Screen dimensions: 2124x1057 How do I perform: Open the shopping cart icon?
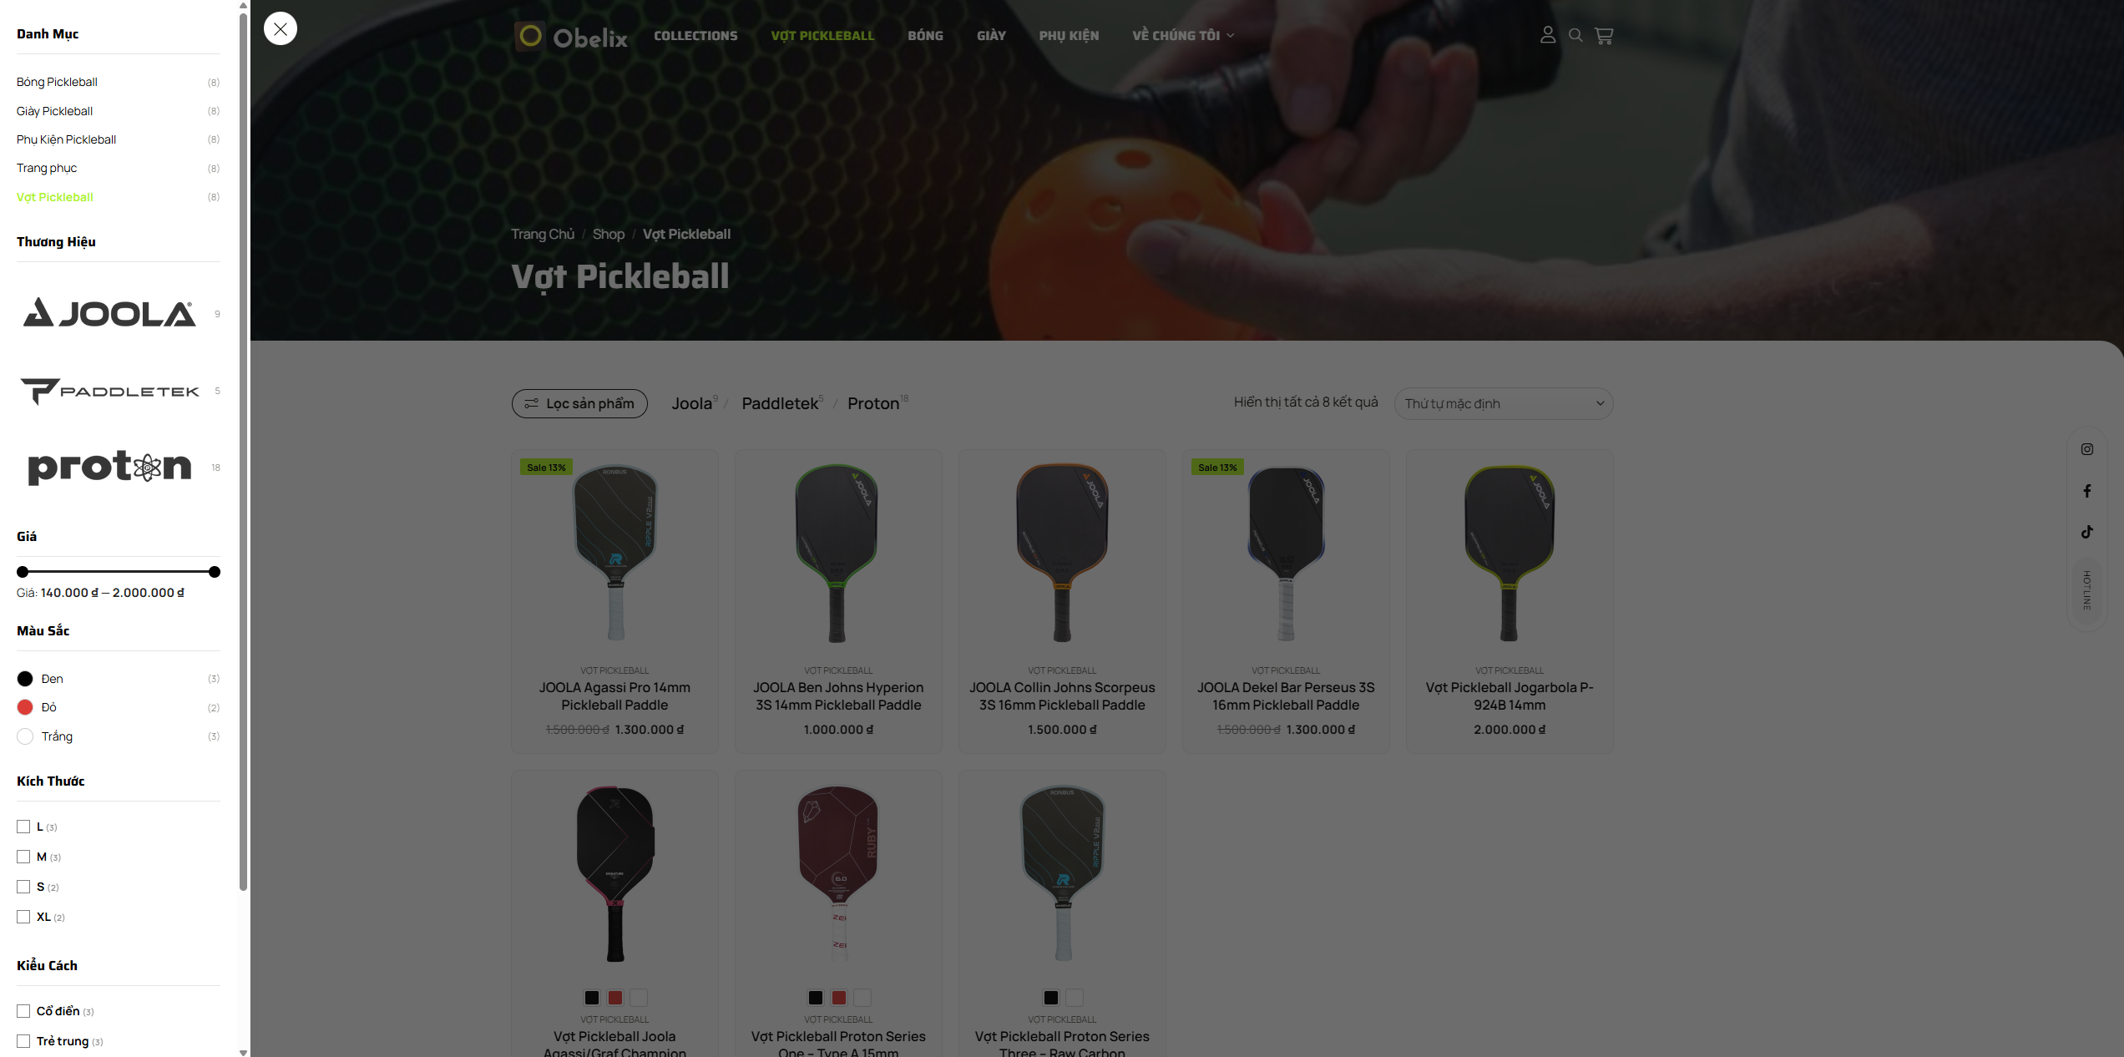[1604, 35]
